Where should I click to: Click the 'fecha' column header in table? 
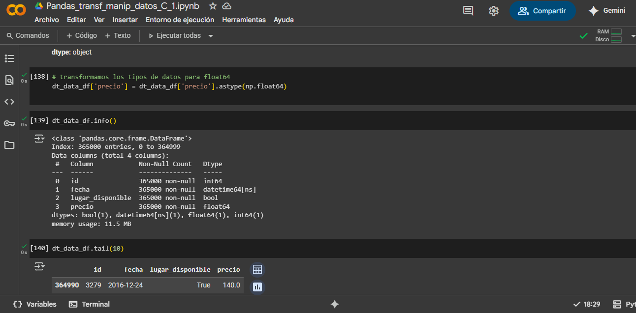[133, 269]
